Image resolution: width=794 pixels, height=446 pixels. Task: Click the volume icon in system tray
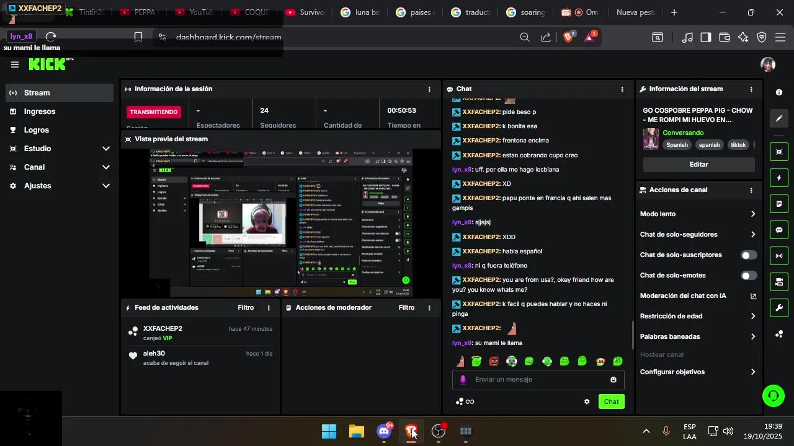tap(728, 431)
